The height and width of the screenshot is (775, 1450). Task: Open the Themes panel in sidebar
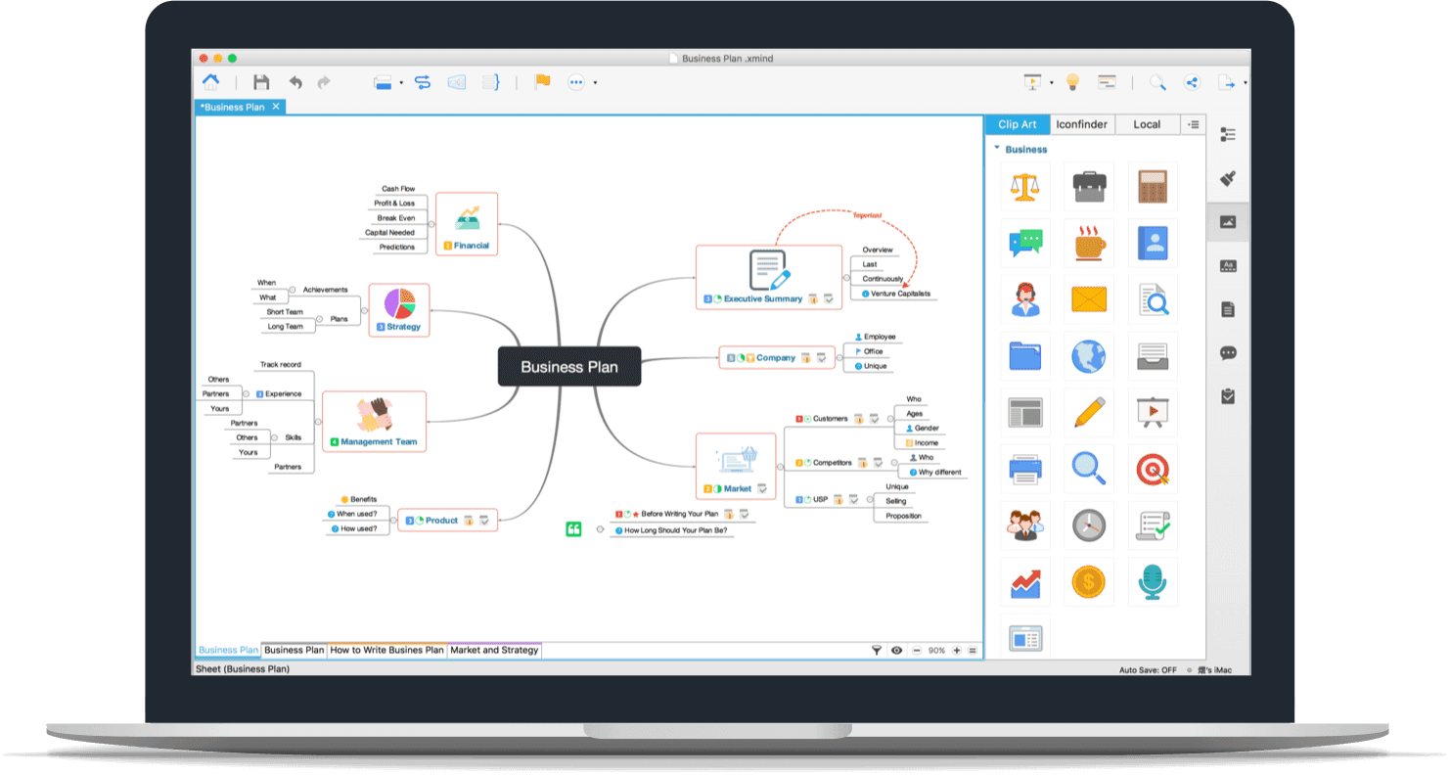tap(1229, 266)
